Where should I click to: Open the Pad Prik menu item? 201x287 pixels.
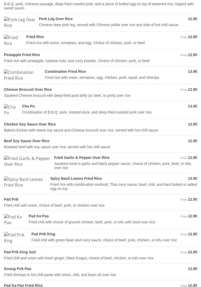[11, 199]
